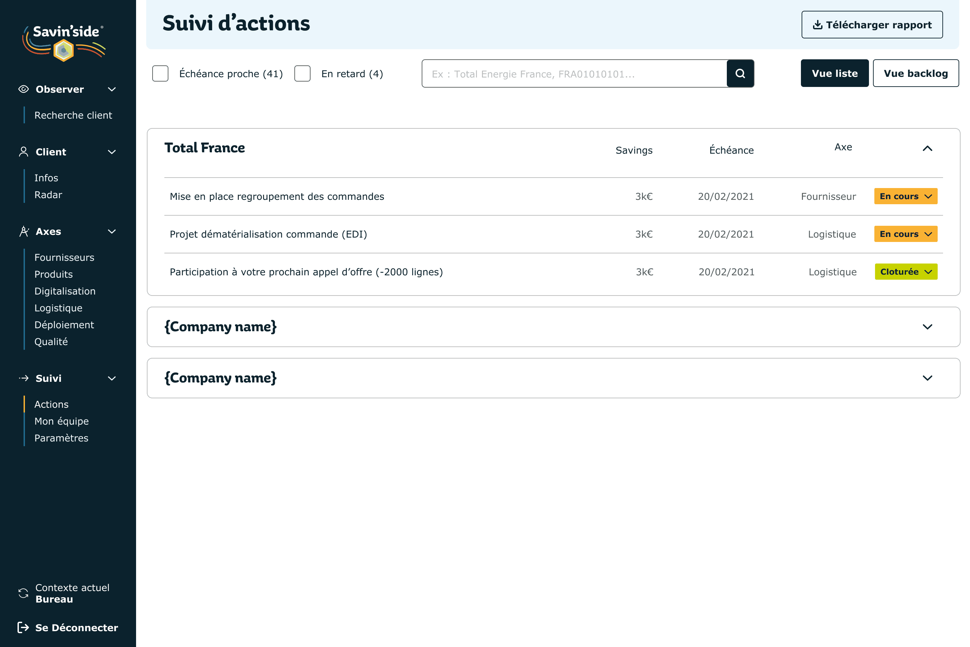970x647 pixels.
Task: Collapse the Total France section
Action: (x=927, y=149)
